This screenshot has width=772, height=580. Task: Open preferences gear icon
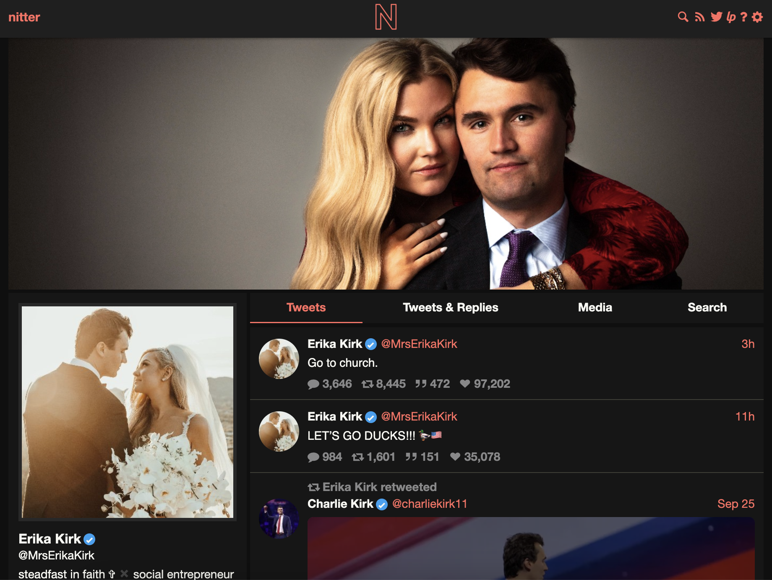point(757,17)
